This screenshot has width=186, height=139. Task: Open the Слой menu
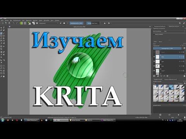tap(23, 20)
